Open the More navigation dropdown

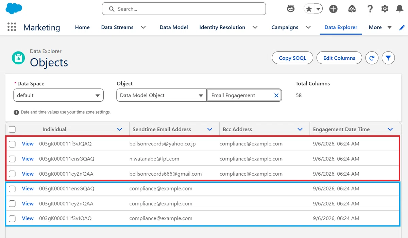pos(380,27)
